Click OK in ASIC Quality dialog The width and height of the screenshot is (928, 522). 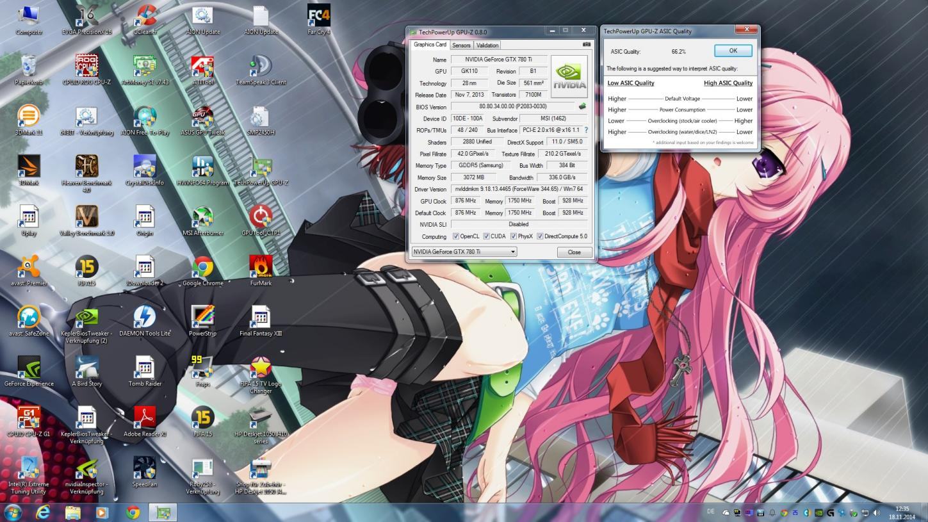(733, 51)
